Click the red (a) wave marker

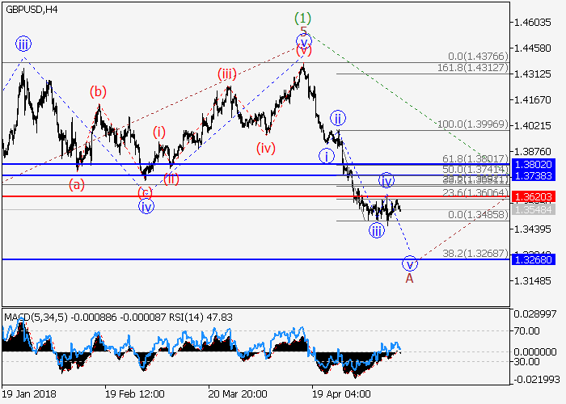click(x=77, y=184)
